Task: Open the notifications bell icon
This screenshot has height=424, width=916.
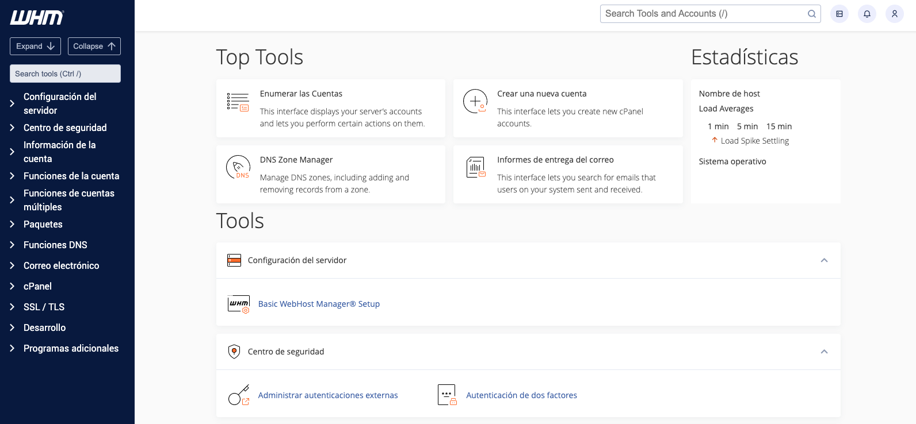Action: point(867,14)
